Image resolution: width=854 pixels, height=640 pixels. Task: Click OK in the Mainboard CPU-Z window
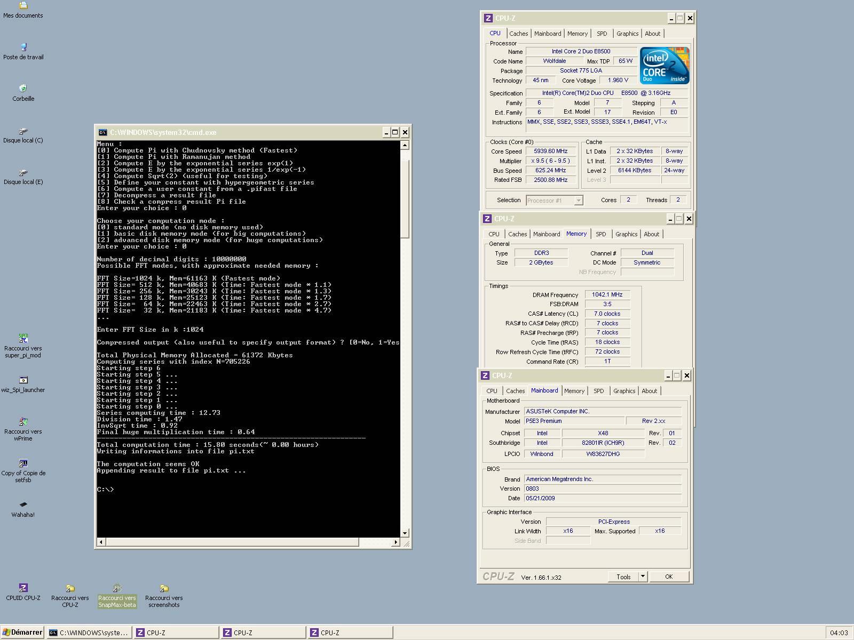pos(669,577)
